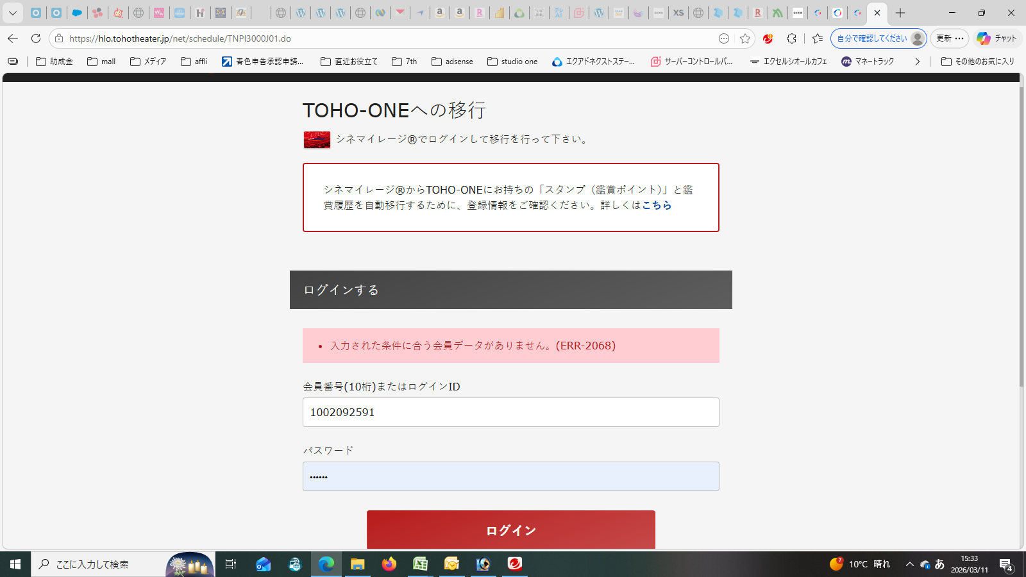Launch Firefox from the taskbar
This screenshot has width=1026, height=577.
point(389,564)
